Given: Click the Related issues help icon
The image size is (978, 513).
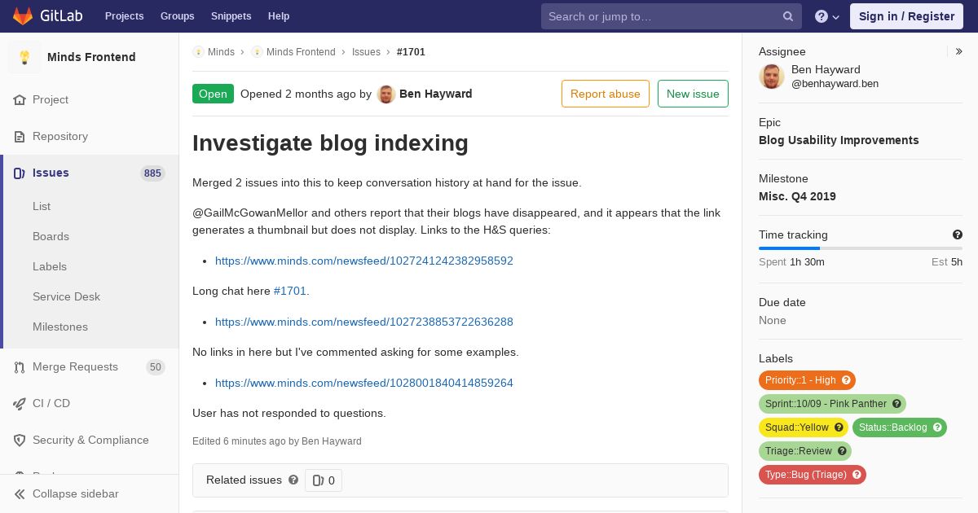Looking at the screenshot, I should point(293,480).
